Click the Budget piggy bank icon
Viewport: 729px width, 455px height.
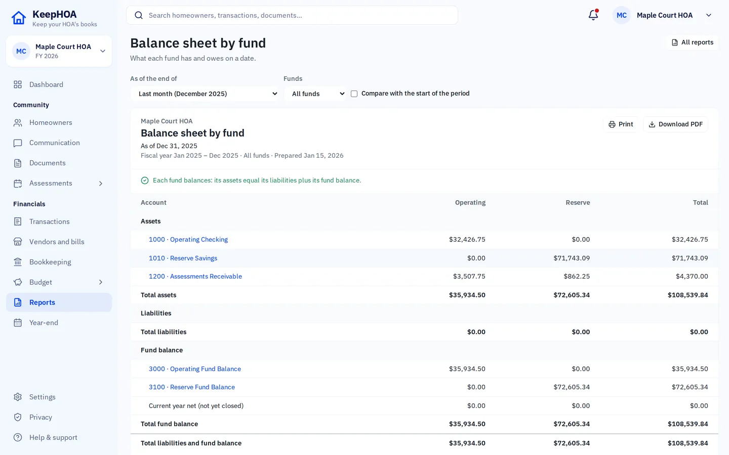tap(18, 282)
